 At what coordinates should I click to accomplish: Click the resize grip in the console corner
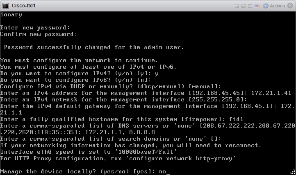(x=293, y=172)
